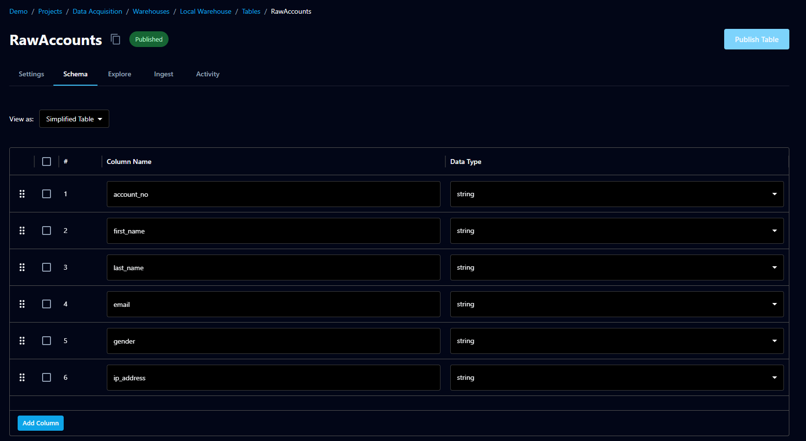The height and width of the screenshot is (441, 806).
Task: Select the Schema tab
Action: [x=75, y=74]
